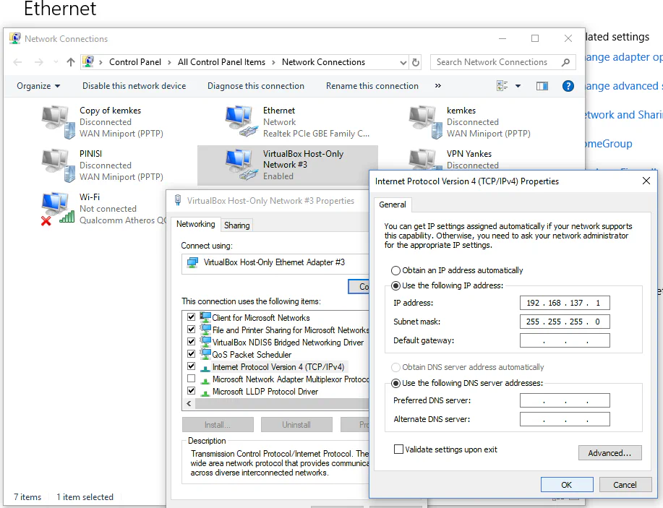Select Obtain an IP address automatically
The width and height of the screenshot is (663, 508).
(395, 270)
